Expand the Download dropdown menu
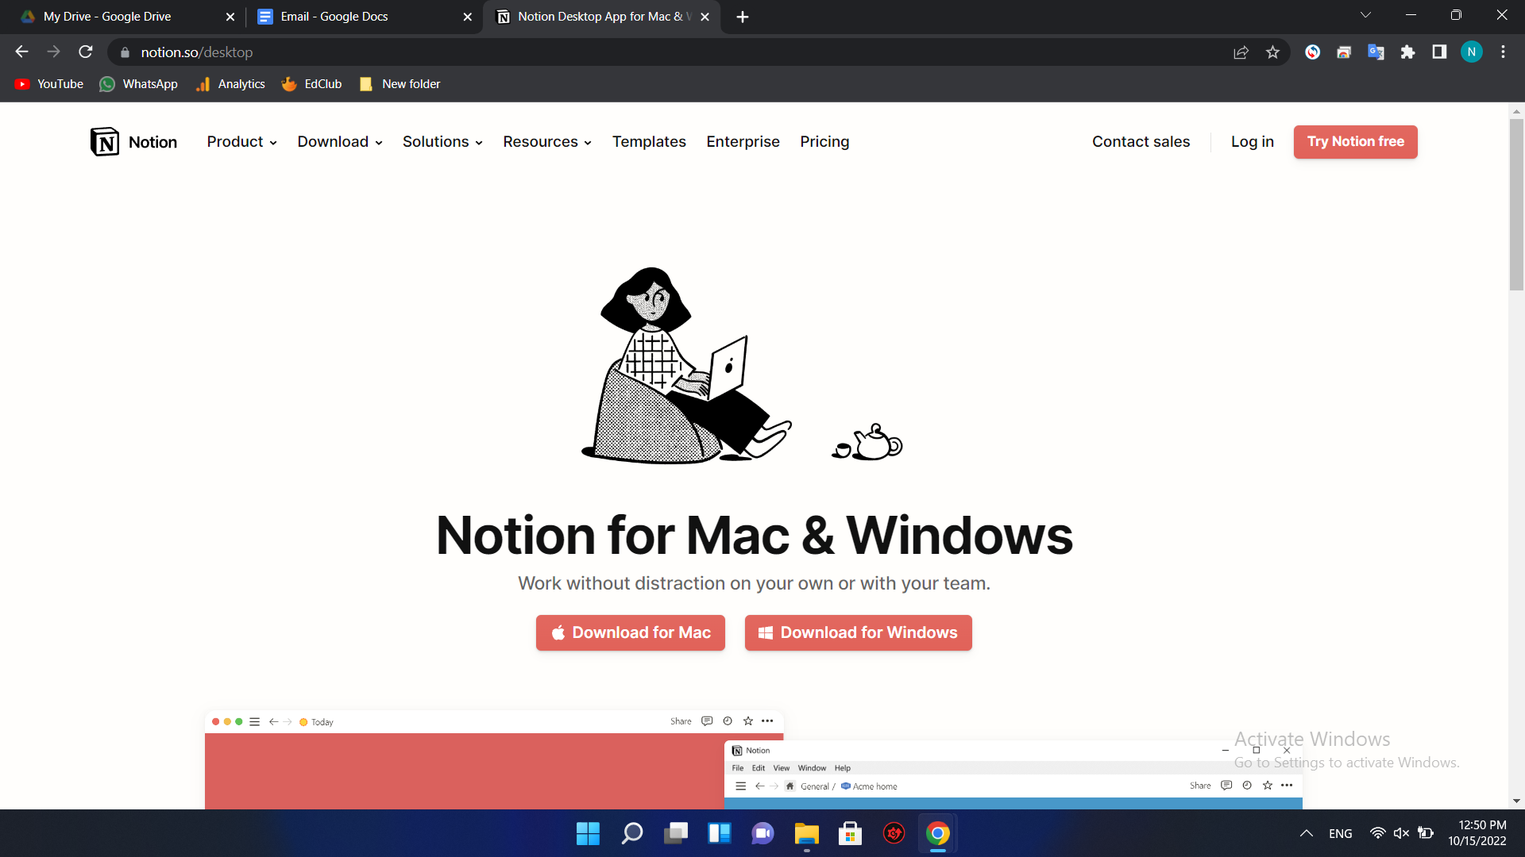 340,142
